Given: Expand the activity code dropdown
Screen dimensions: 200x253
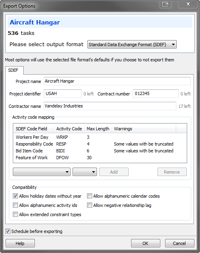Looking at the screenshot, I should tap(85, 172).
